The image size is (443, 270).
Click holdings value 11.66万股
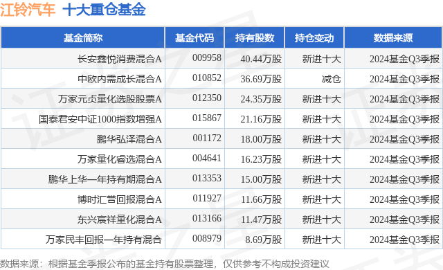click(261, 199)
